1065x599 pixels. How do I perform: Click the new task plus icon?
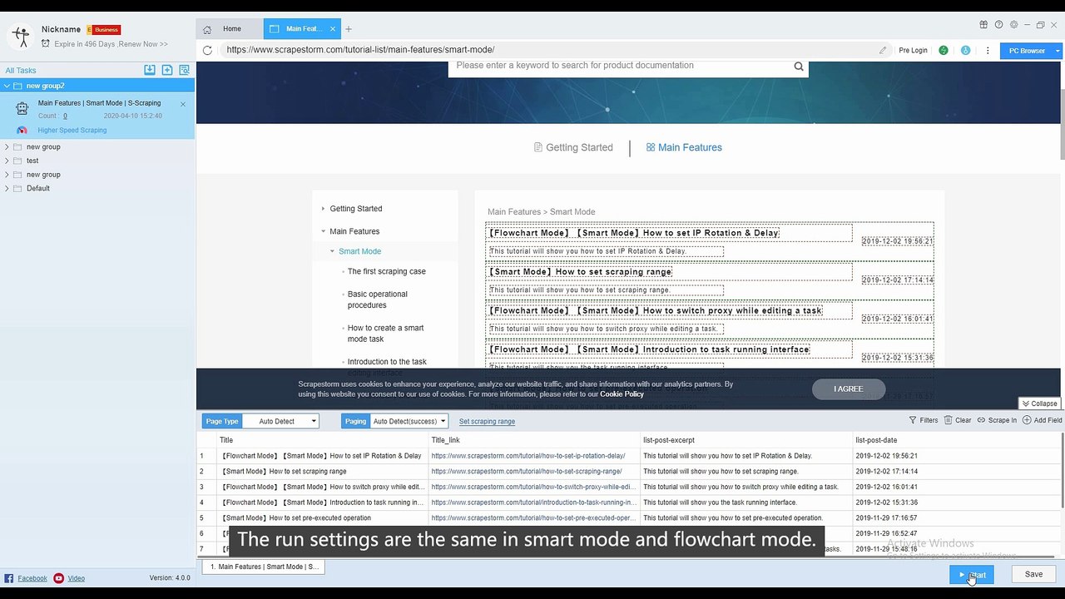coord(167,70)
